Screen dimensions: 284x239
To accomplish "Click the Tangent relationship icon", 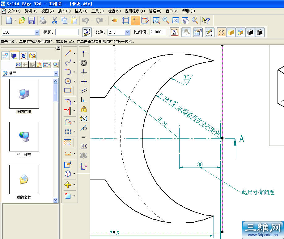I will [x=84, y=128].
